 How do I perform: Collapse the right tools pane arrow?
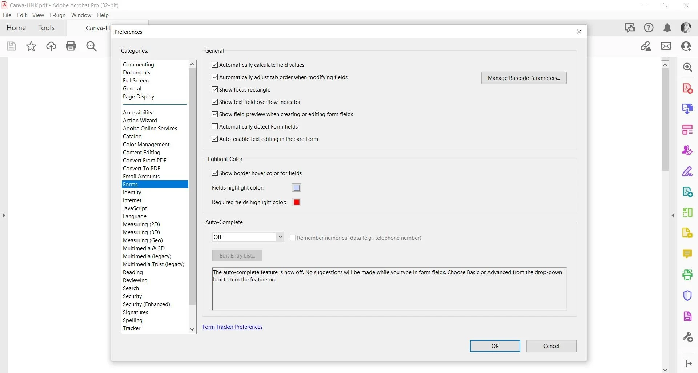click(x=673, y=215)
